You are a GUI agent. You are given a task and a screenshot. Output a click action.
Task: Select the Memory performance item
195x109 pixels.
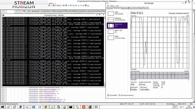pos(117,19)
